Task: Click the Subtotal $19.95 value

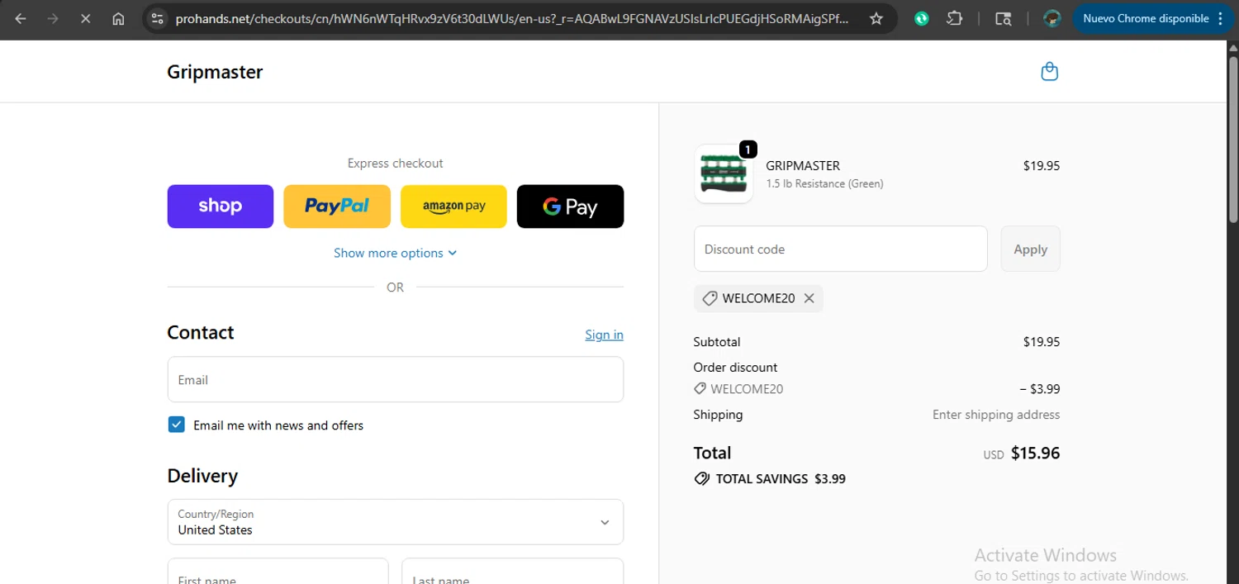Action: [1041, 342]
